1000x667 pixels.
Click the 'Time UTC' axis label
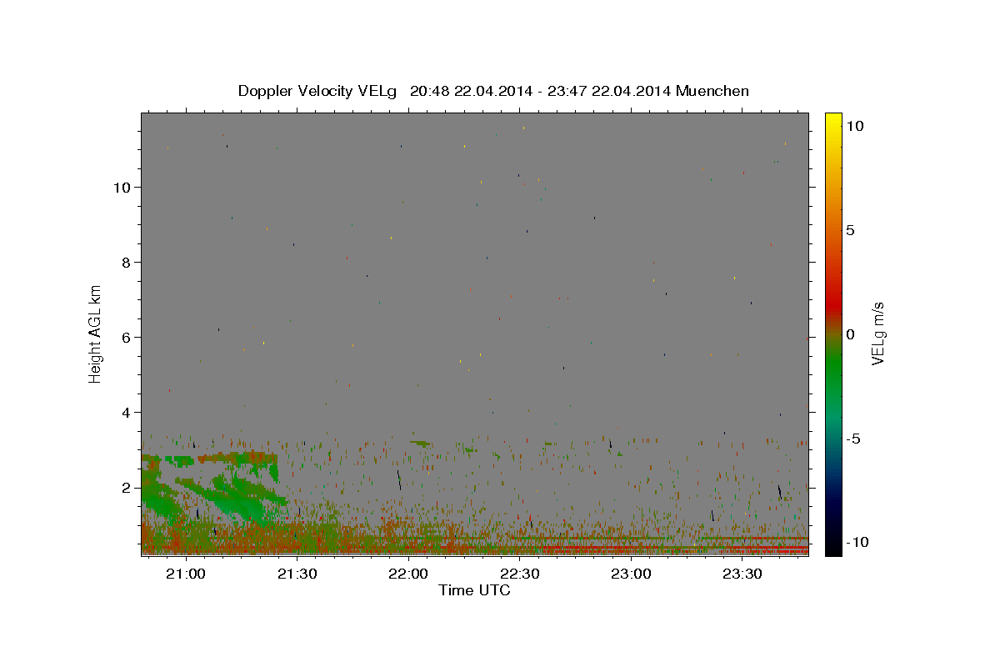point(474,591)
